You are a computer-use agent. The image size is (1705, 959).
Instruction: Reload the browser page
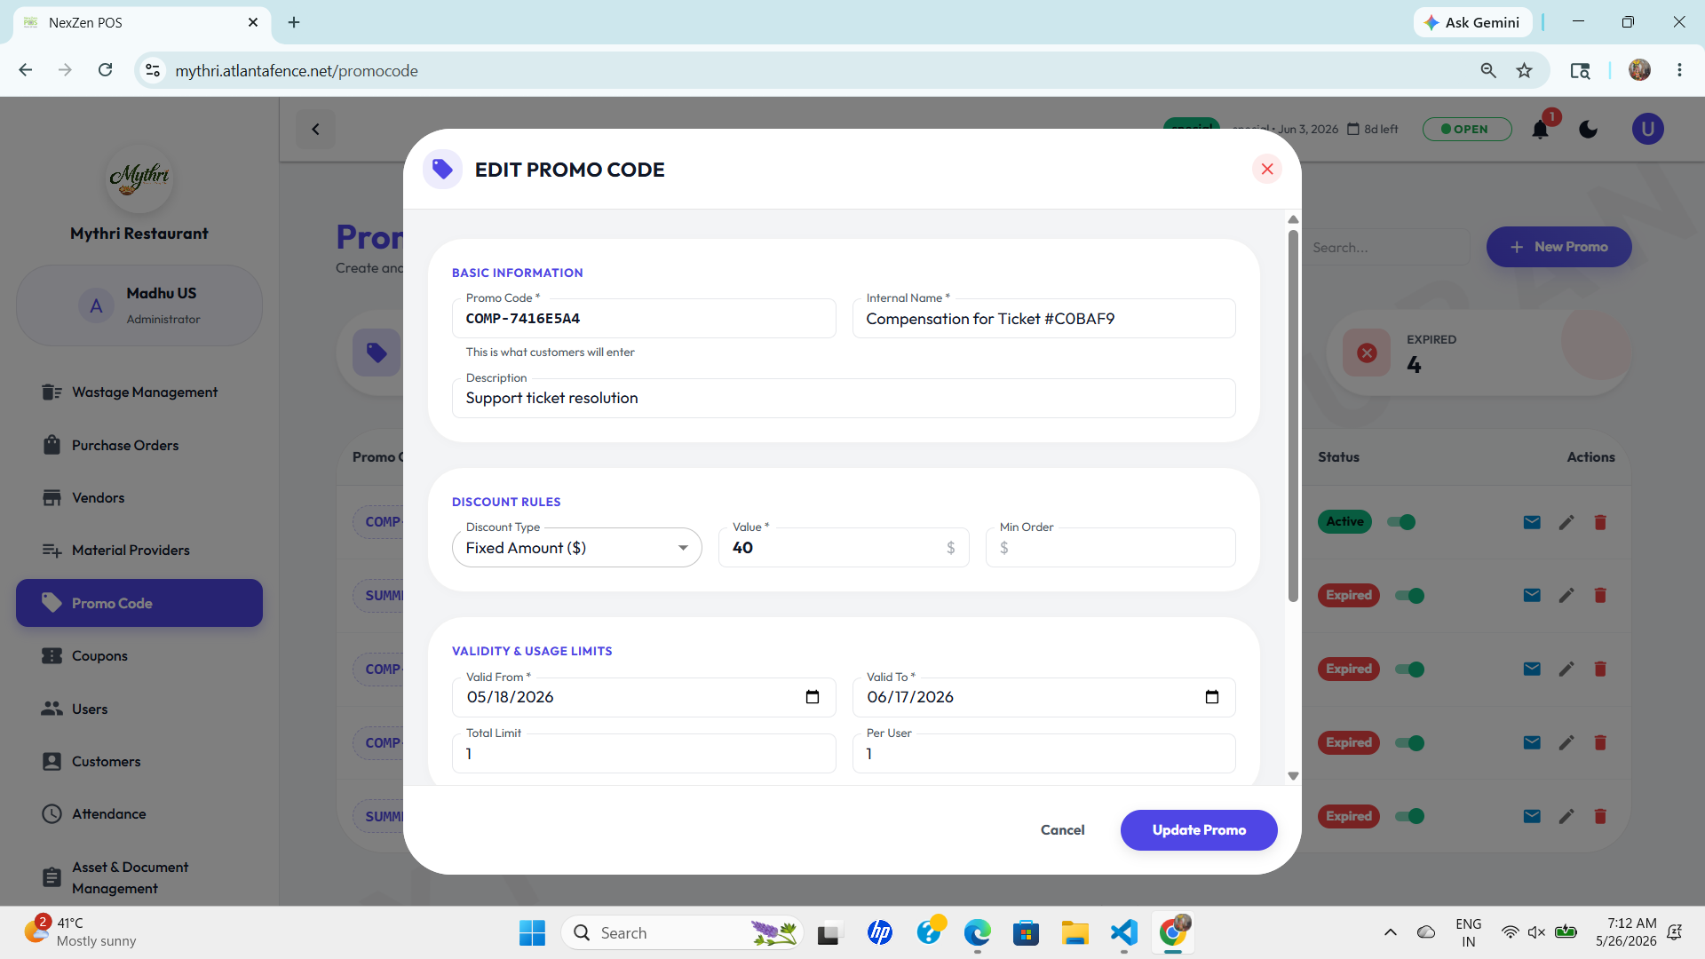pos(105,70)
